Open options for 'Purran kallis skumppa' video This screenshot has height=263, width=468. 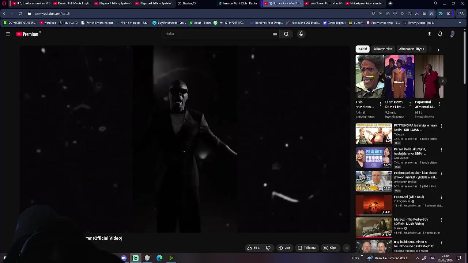441,150
